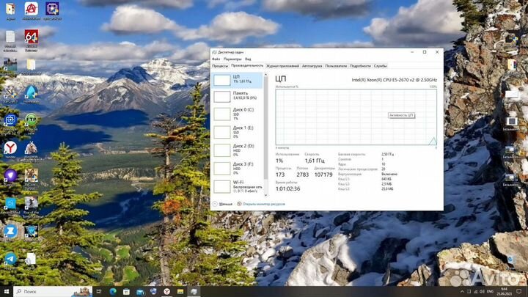
Task: Select the Память performance item
Action: point(238,96)
